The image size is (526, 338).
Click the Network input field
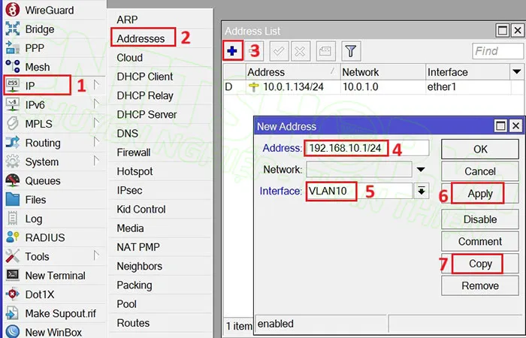(359, 170)
